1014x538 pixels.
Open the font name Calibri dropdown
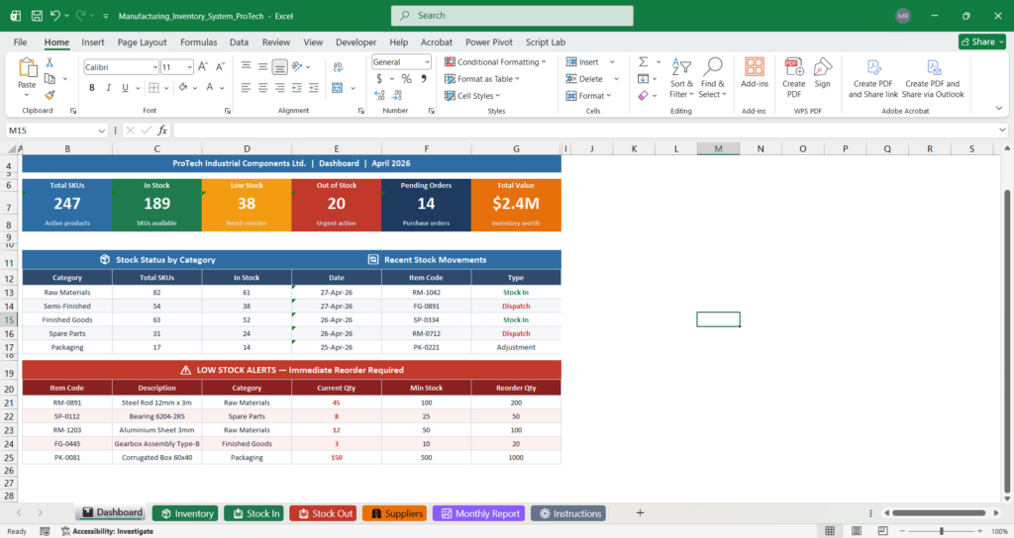pyautogui.click(x=155, y=67)
